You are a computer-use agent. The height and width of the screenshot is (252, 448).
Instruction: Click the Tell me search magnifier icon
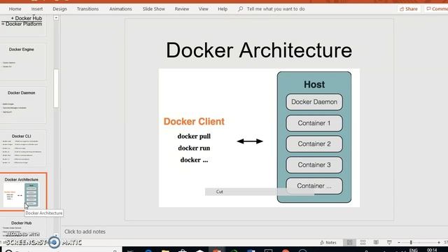[x=241, y=9]
